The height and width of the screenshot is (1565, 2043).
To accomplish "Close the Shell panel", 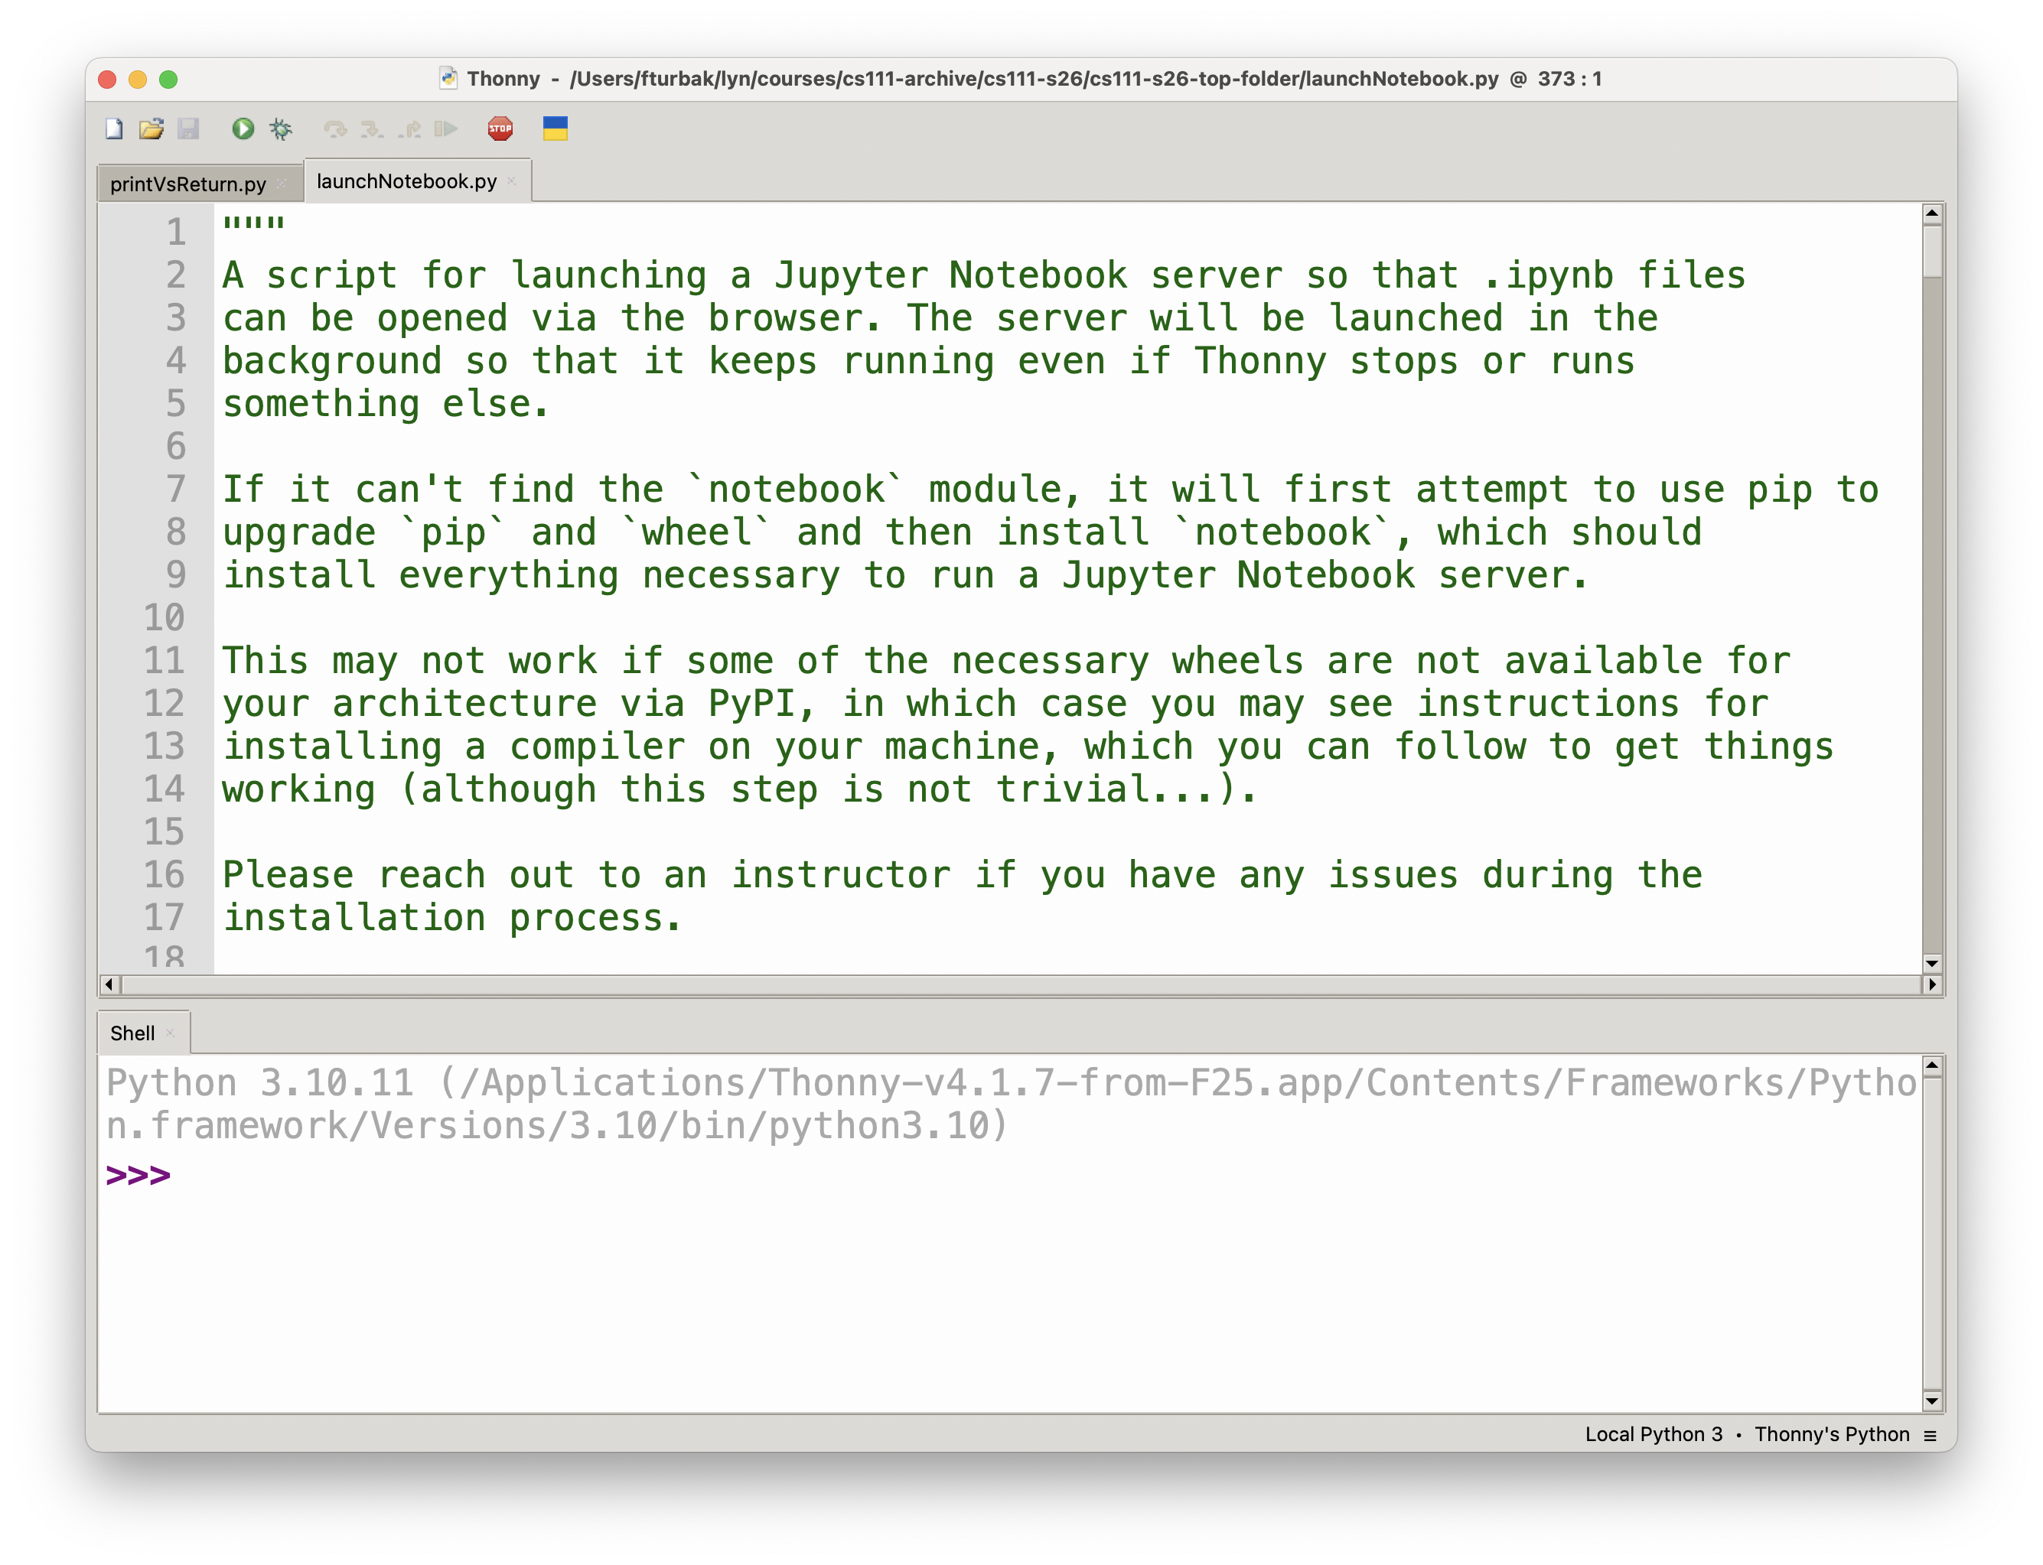I will click(171, 1032).
